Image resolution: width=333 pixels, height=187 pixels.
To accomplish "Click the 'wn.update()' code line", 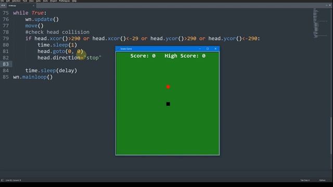I will pos(42,19).
